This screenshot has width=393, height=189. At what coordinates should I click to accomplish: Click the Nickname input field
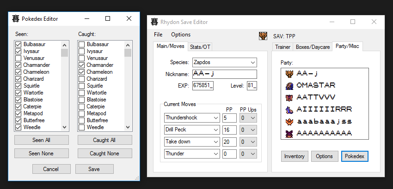coord(225,74)
